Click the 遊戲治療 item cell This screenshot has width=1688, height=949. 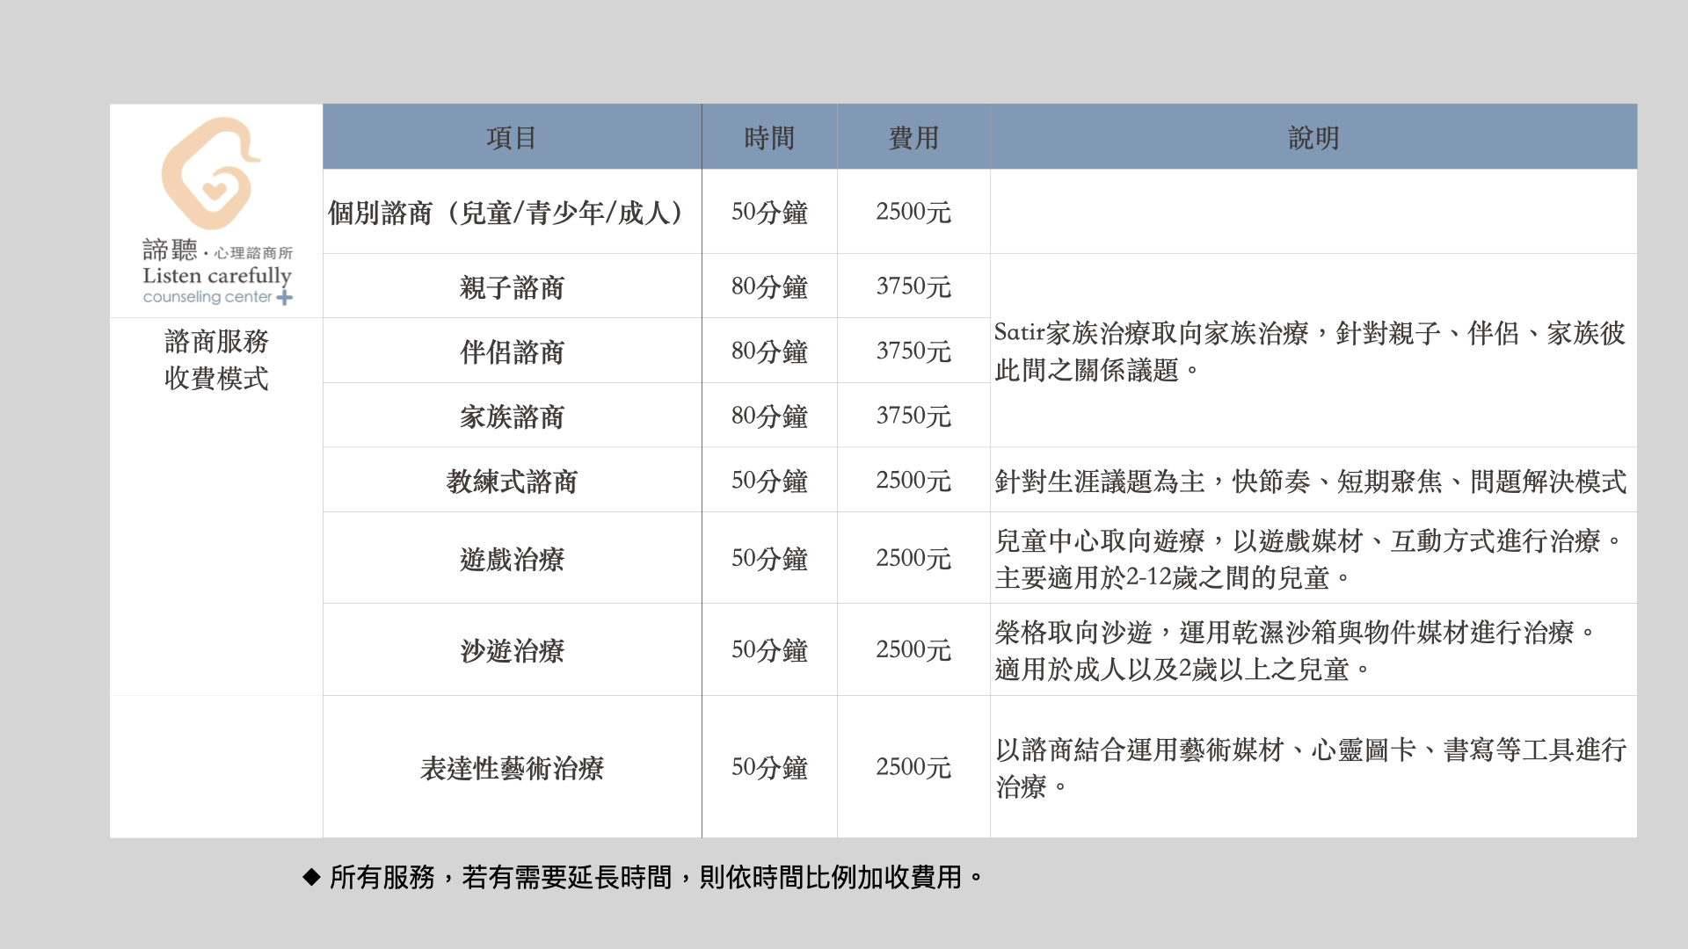(x=512, y=559)
